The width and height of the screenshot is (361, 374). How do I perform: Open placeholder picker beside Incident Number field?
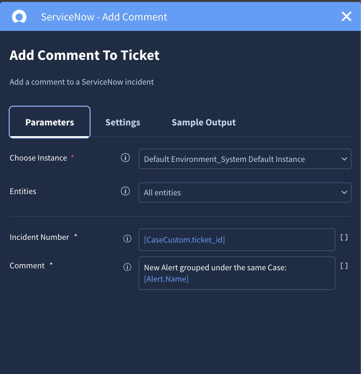344,237
